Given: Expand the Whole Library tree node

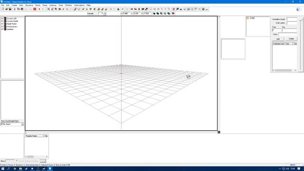Looking at the screenshot, I should [2, 27].
